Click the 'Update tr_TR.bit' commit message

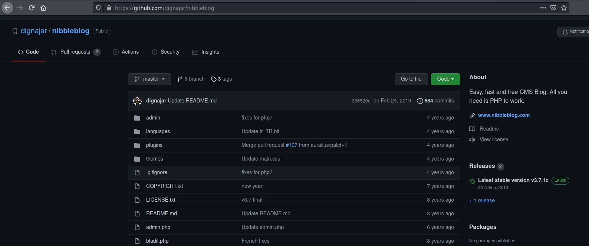[260, 132]
